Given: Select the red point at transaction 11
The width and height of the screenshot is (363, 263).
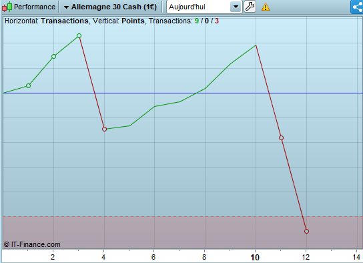Looking at the screenshot, I should tap(282, 138).
